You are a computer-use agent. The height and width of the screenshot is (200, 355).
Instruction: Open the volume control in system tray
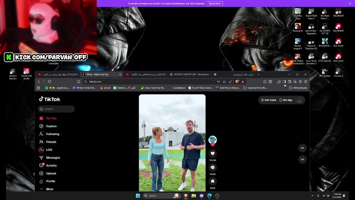328,196
